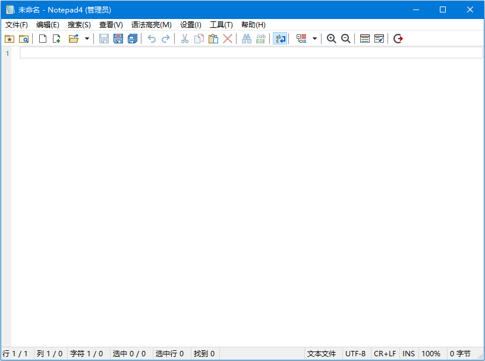Open the 设置(I) menu
Screen dimensions: 485x361
pyautogui.click(x=190, y=24)
